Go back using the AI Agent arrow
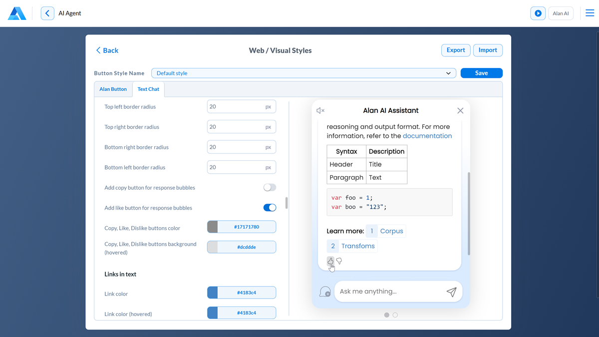Image resolution: width=599 pixels, height=337 pixels. tap(47, 13)
